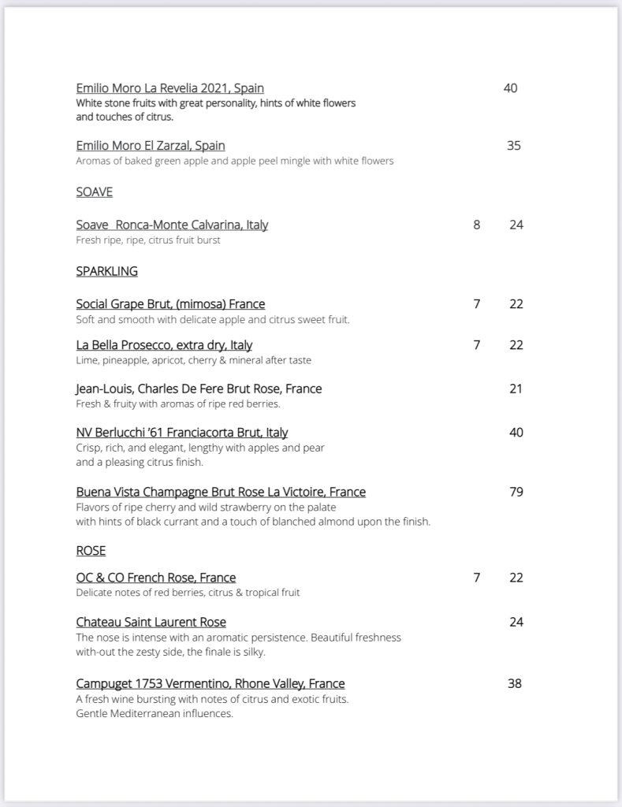The height and width of the screenshot is (807, 622).
Task: Click La Bella Prosecco, extra dry title
Action: (x=164, y=345)
